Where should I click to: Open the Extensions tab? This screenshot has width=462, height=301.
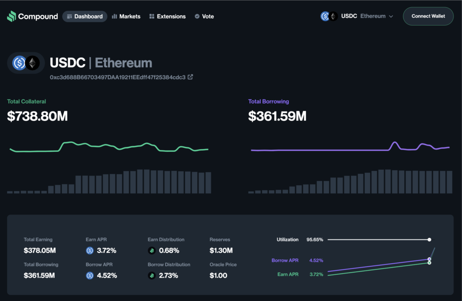pyautogui.click(x=167, y=17)
